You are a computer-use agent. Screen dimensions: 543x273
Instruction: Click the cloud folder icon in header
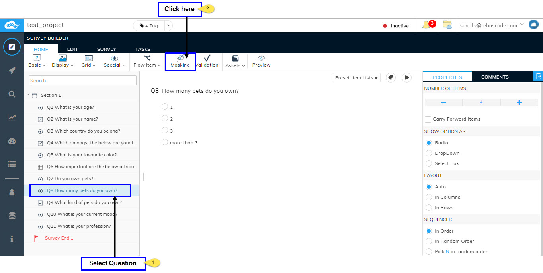point(447,25)
